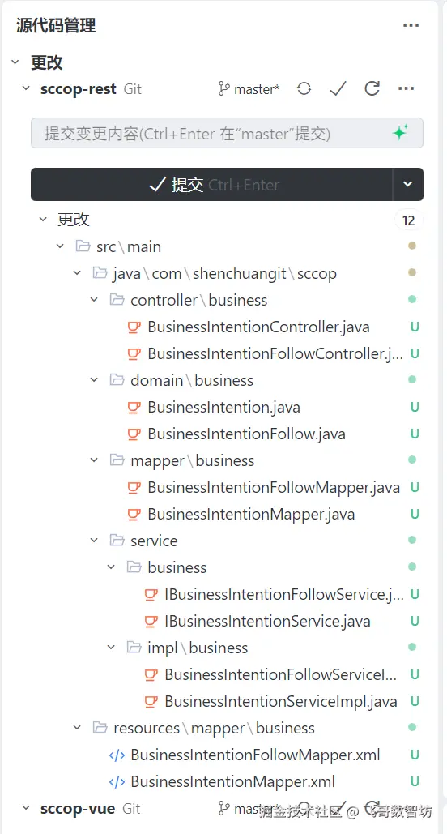447x834 pixels.
Task: Click the commit checkmark icon beside master*
Action: point(338,89)
